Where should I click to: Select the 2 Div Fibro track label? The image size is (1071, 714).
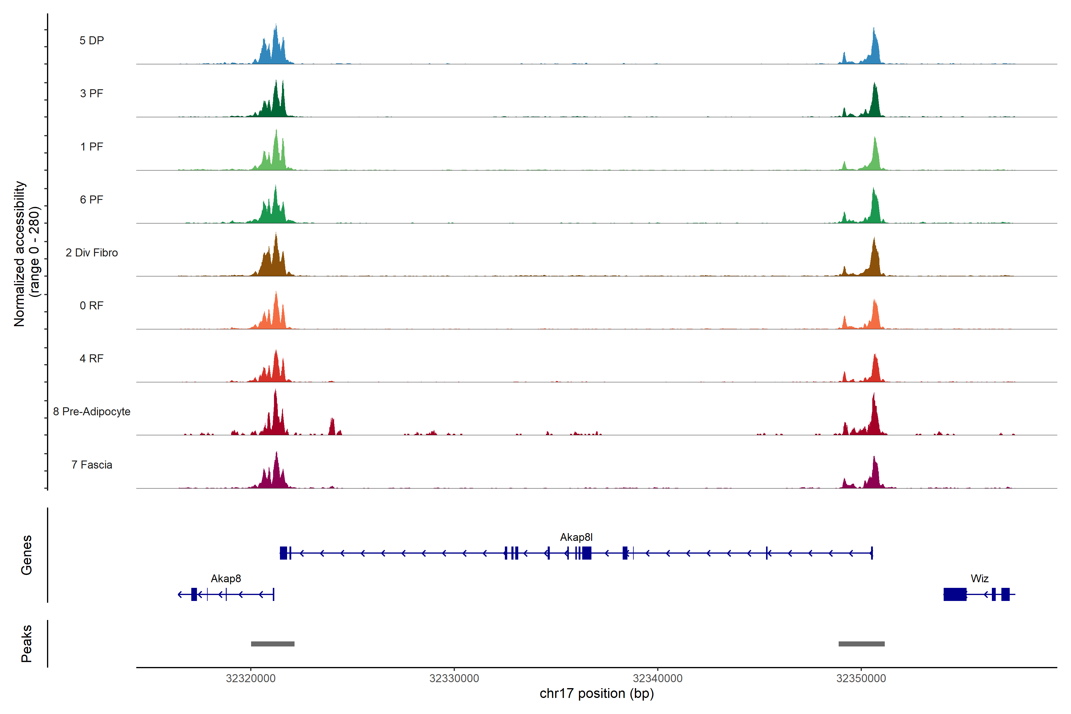pos(92,253)
